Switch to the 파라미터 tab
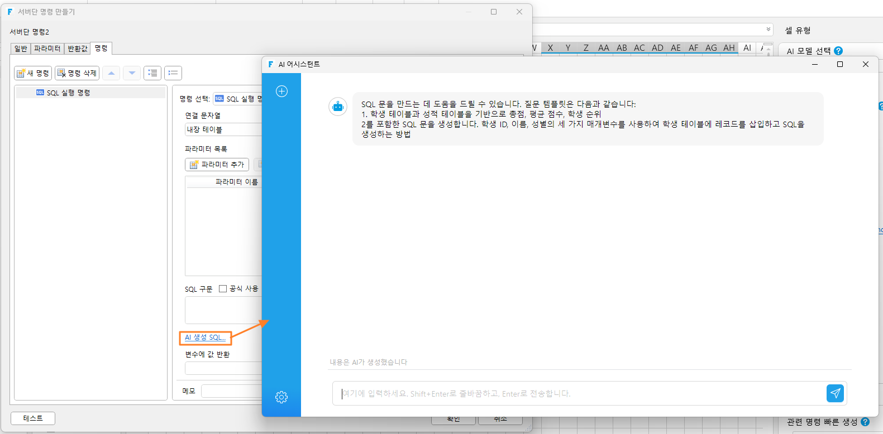883x434 pixels. pos(47,49)
